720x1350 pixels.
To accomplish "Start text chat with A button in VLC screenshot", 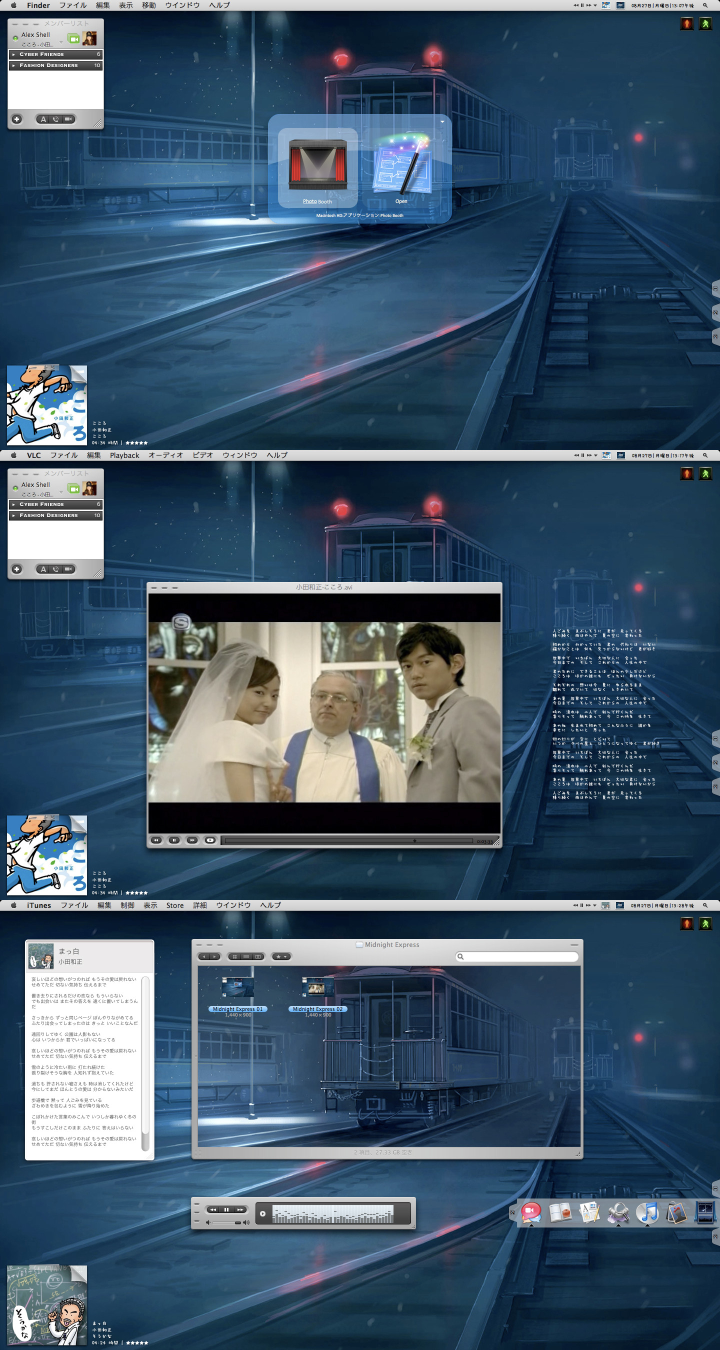I will [x=43, y=569].
